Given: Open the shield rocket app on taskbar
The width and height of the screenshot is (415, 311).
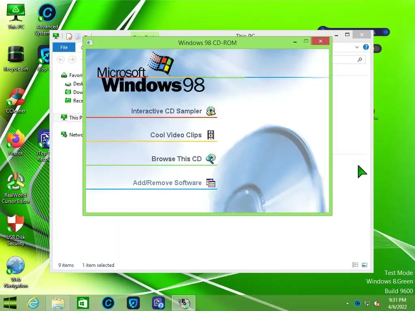Looking at the screenshot, I should 133,303.
